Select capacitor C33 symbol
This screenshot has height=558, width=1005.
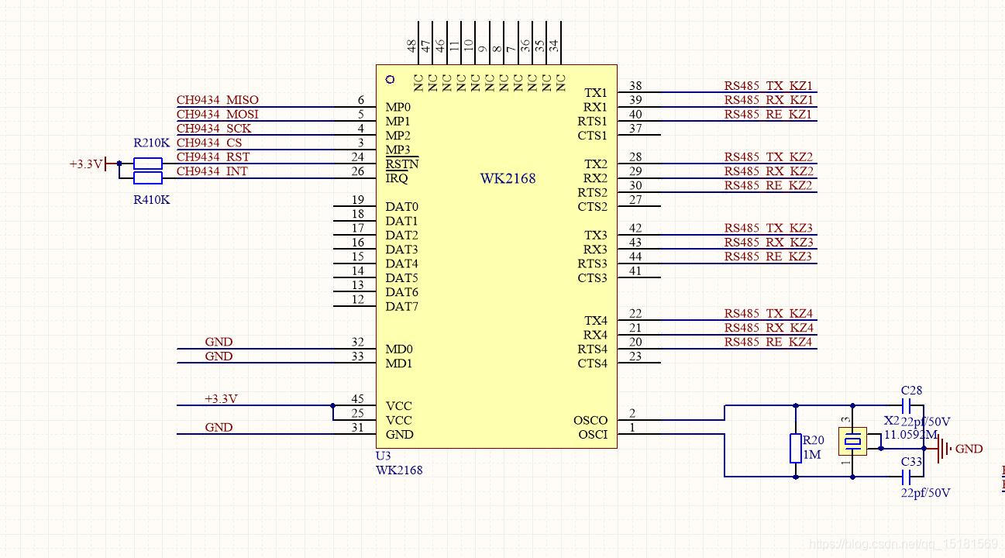(907, 476)
